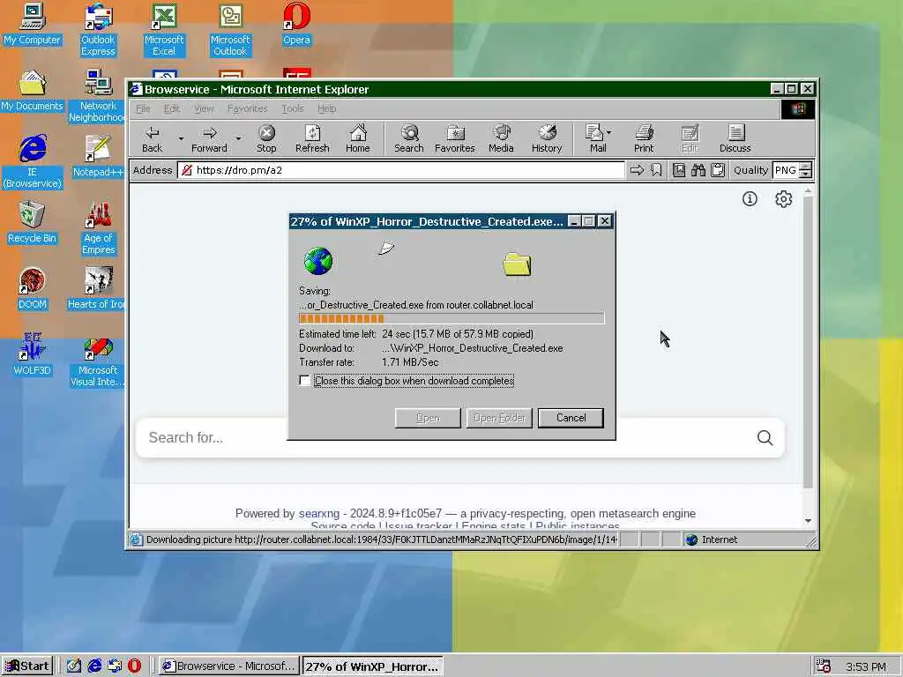
Task: Adjust the Quality PNG stepper arrows
Action: click(806, 170)
